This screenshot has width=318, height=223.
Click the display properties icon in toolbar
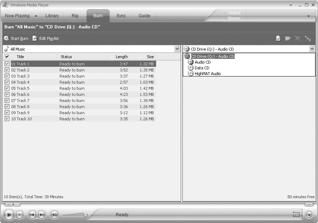[x=278, y=38]
